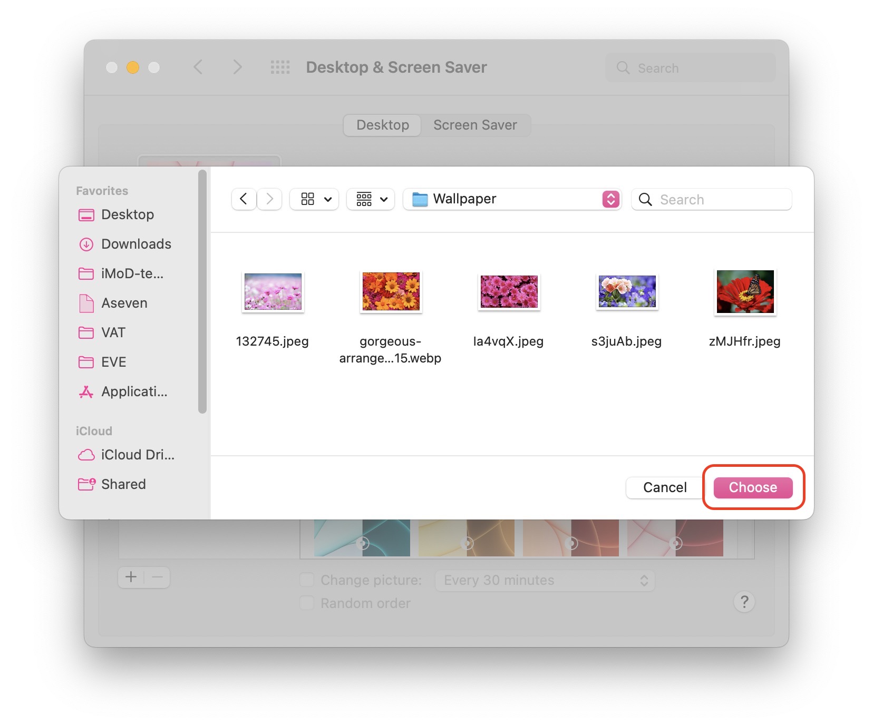
Task: Toggle the Random order checkbox
Action: pos(307,603)
